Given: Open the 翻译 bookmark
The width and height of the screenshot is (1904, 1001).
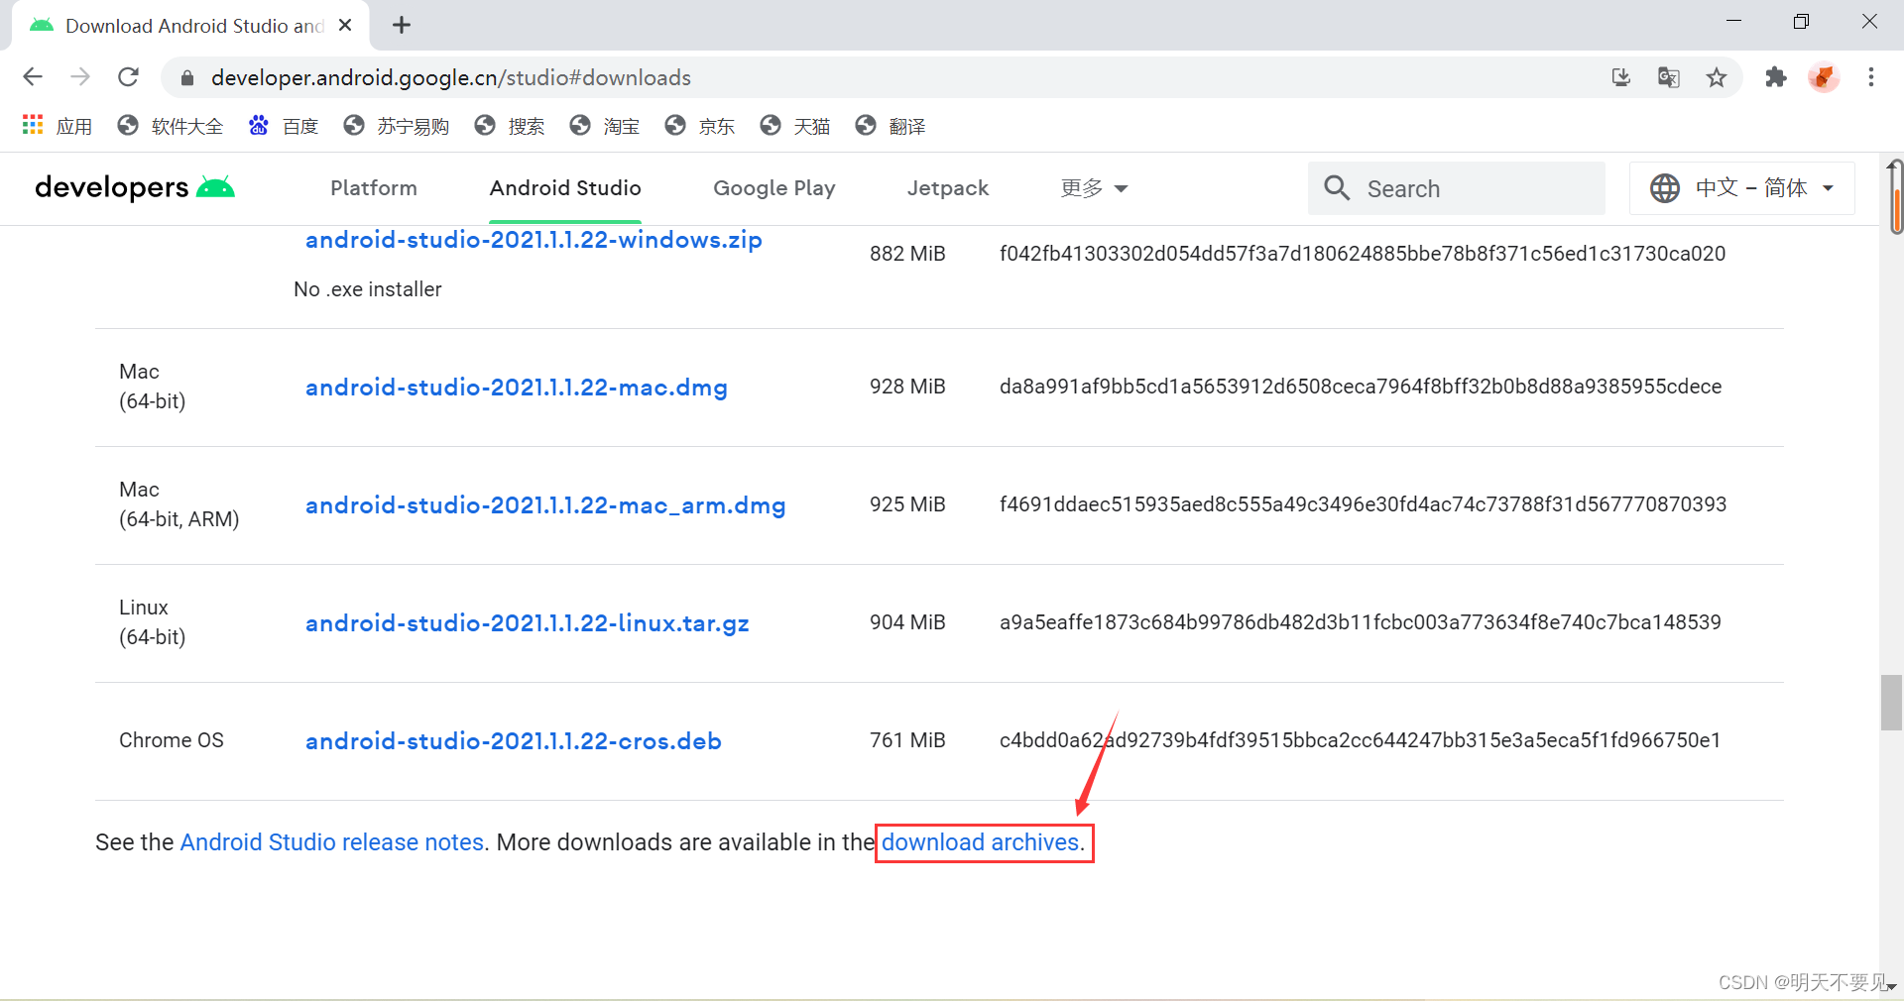Looking at the screenshot, I should click(x=891, y=126).
